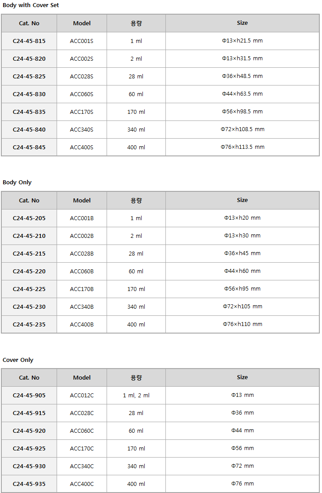Screen dimensions: 322x493
Task: Click the Size header in Body with Cover Set table
Action: [242, 23]
